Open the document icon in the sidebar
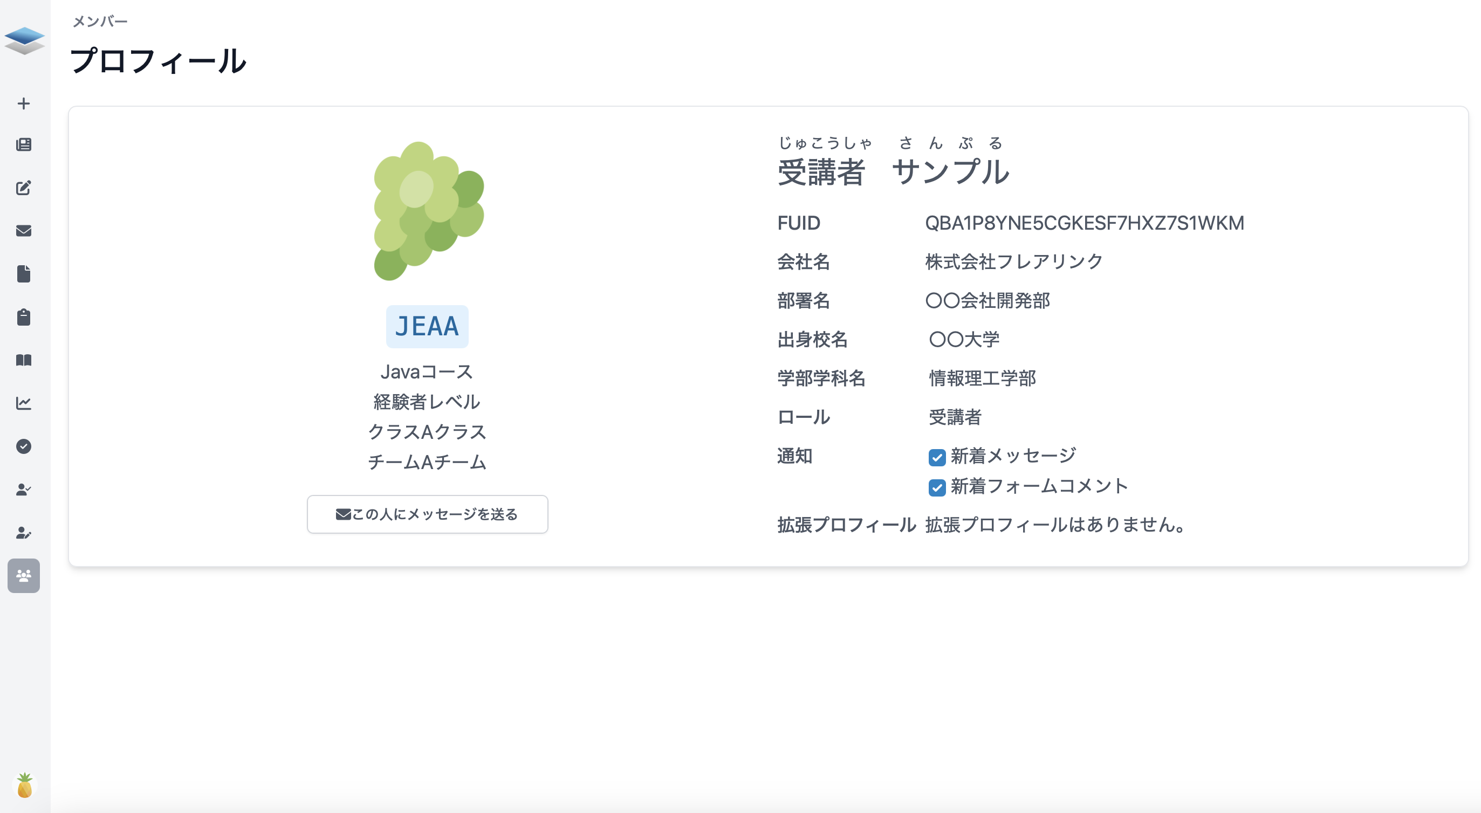1481x813 pixels. (x=24, y=274)
